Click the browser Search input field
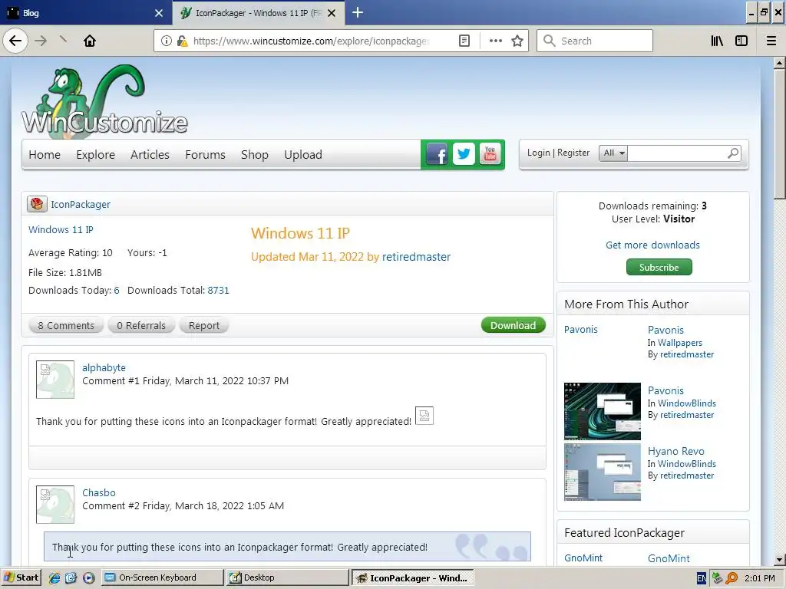Image resolution: width=786 pixels, height=589 pixels. [595, 41]
